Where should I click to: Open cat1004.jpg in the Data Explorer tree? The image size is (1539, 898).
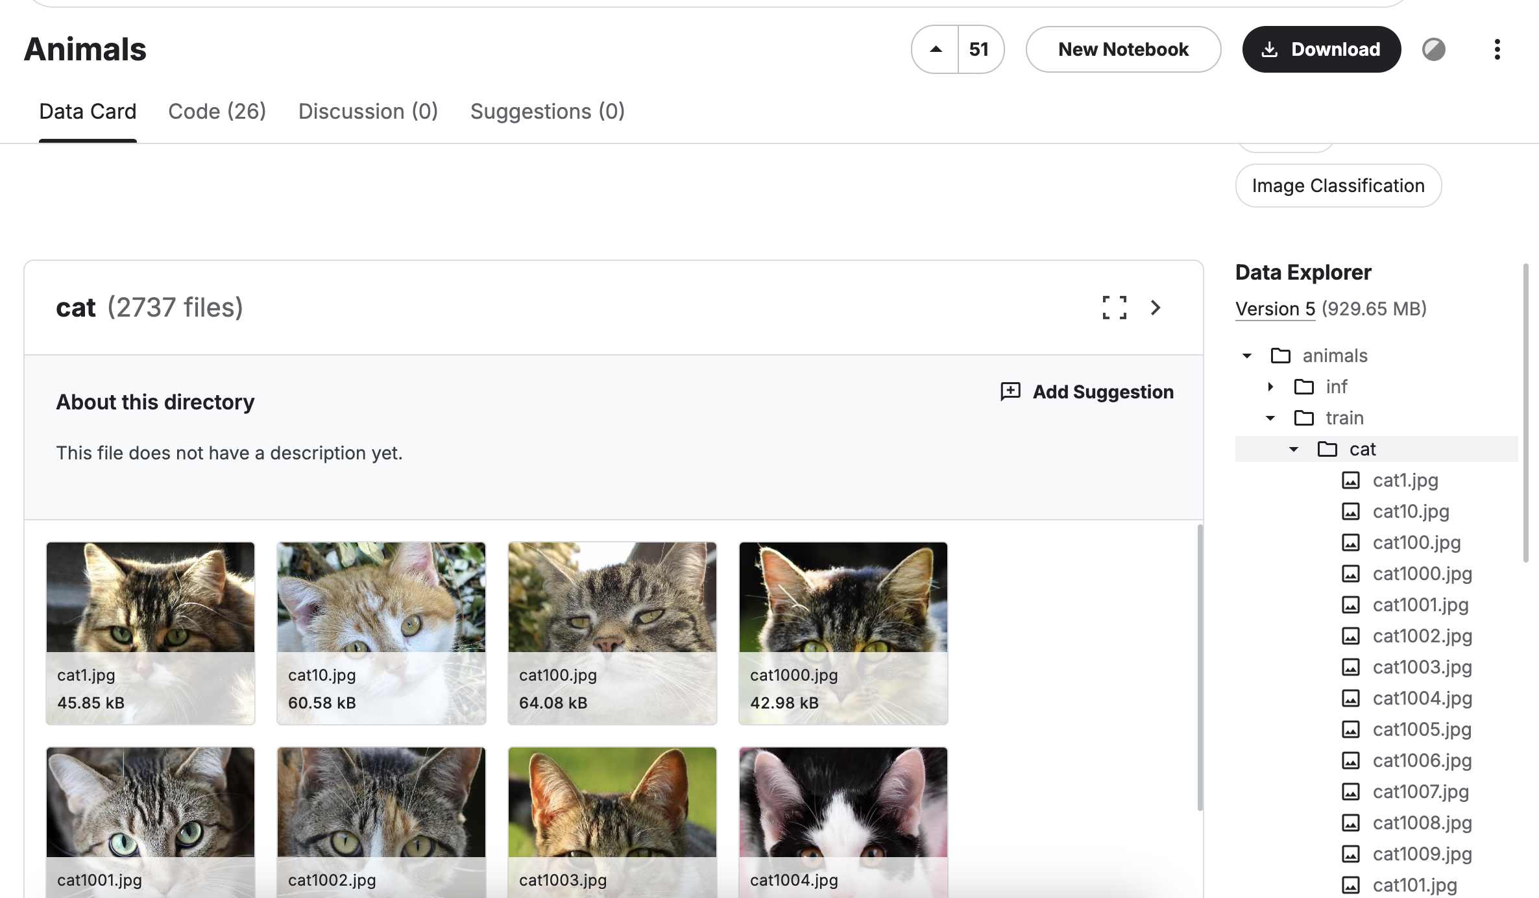click(x=1422, y=698)
